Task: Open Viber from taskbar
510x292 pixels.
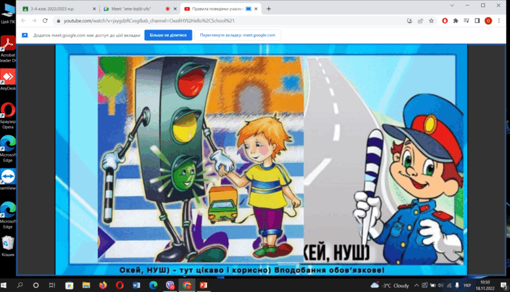Action: click(x=170, y=285)
